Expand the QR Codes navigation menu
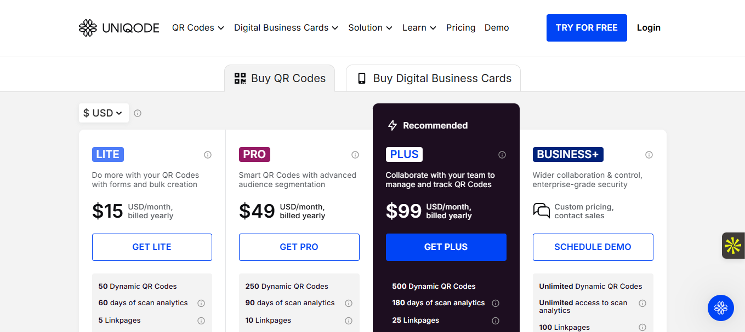The height and width of the screenshot is (332, 745). click(198, 28)
